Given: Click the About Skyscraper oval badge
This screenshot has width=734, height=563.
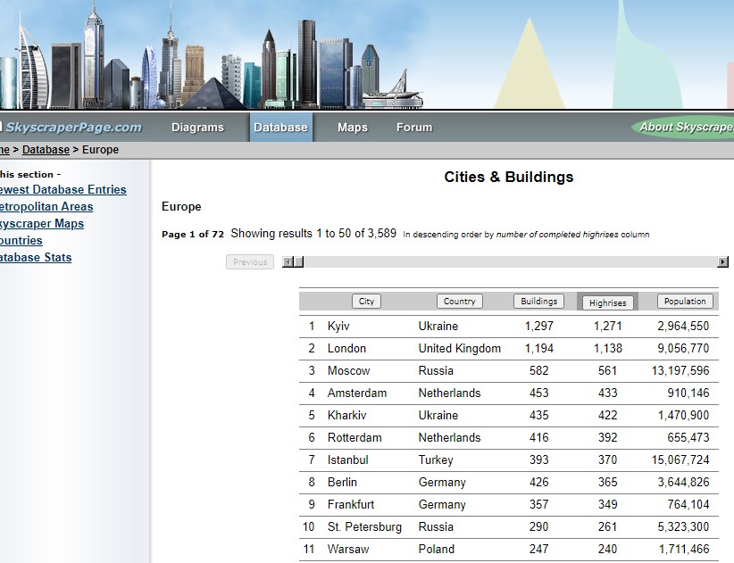Looking at the screenshot, I should [684, 128].
